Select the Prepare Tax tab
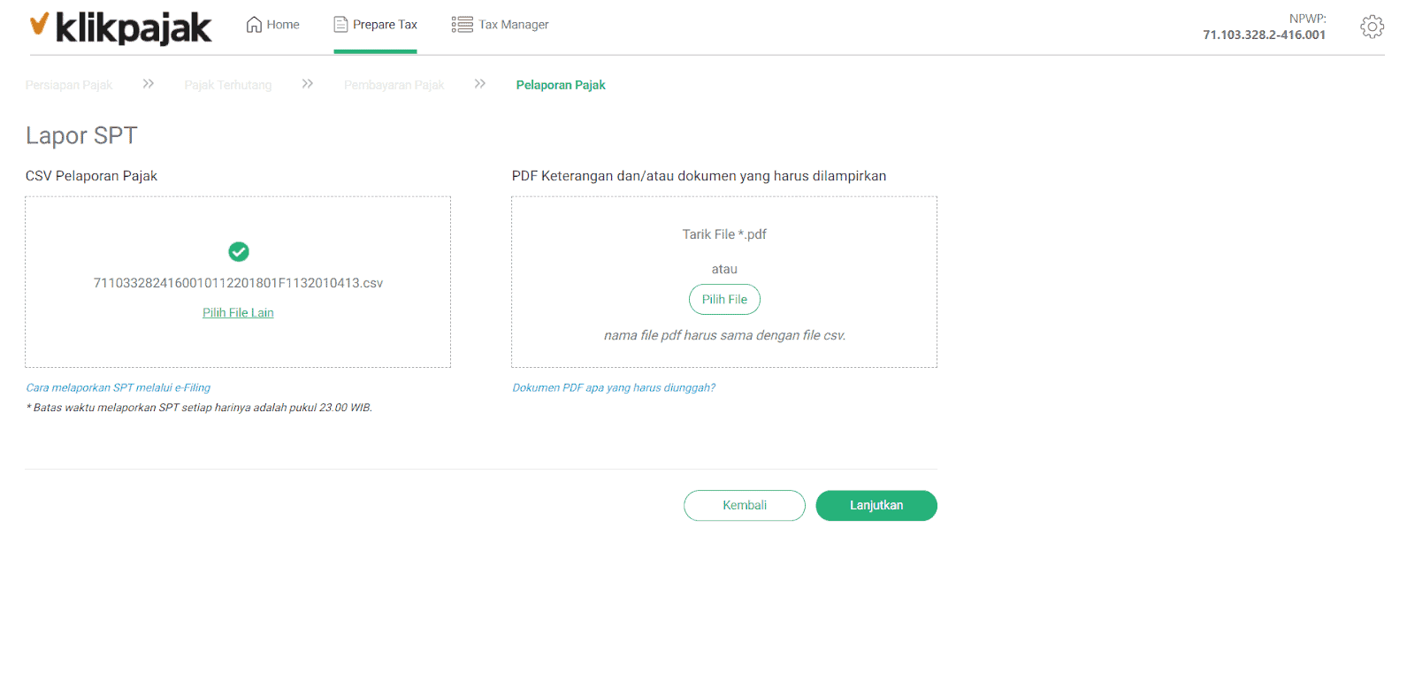This screenshot has width=1415, height=673. (x=375, y=25)
